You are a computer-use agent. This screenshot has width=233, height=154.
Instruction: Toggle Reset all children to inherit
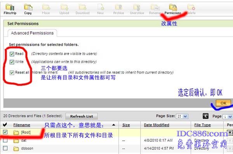click(12, 73)
